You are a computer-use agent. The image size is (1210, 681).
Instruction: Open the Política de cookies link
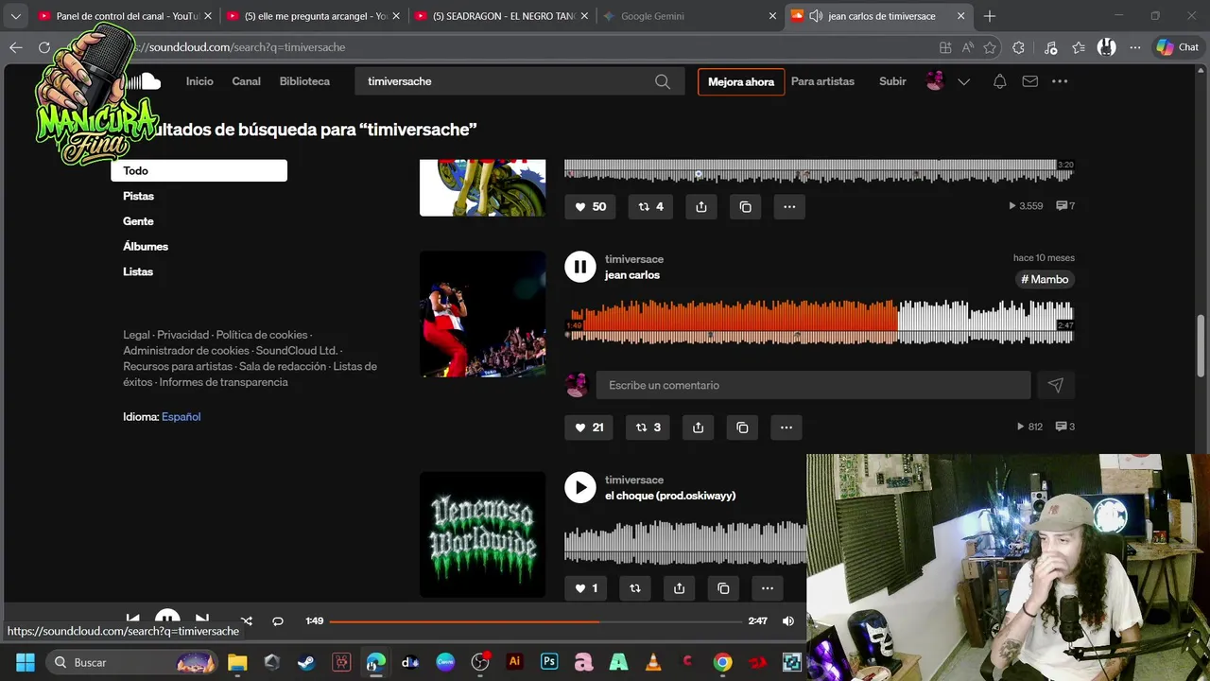pos(262,335)
